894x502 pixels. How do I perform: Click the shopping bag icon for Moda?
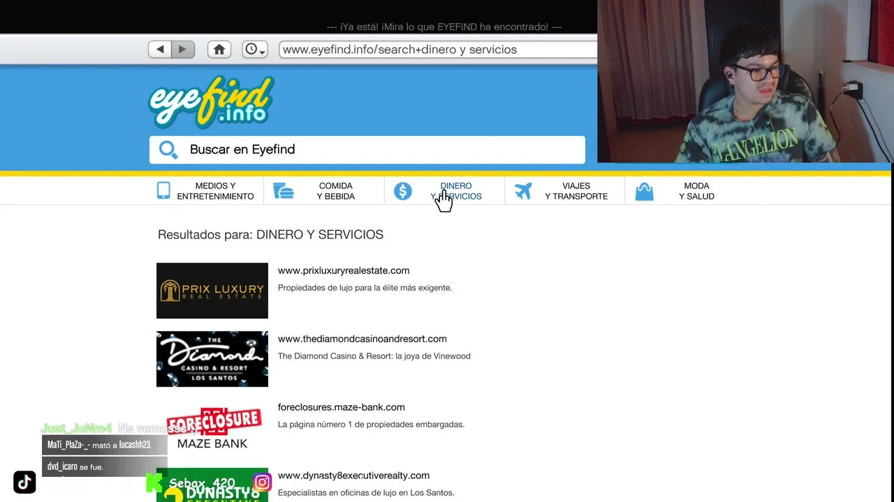pyautogui.click(x=644, y=191)
